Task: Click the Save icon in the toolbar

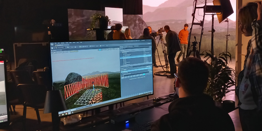Action: pyautogui.click(x=52, y=48)
